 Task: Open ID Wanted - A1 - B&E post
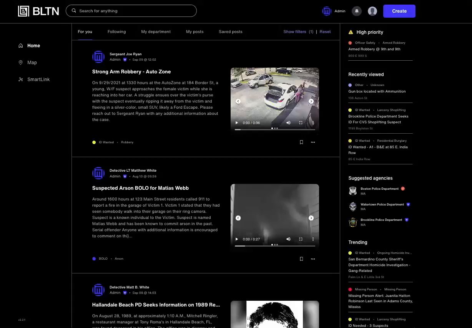(x=378, y=150)
